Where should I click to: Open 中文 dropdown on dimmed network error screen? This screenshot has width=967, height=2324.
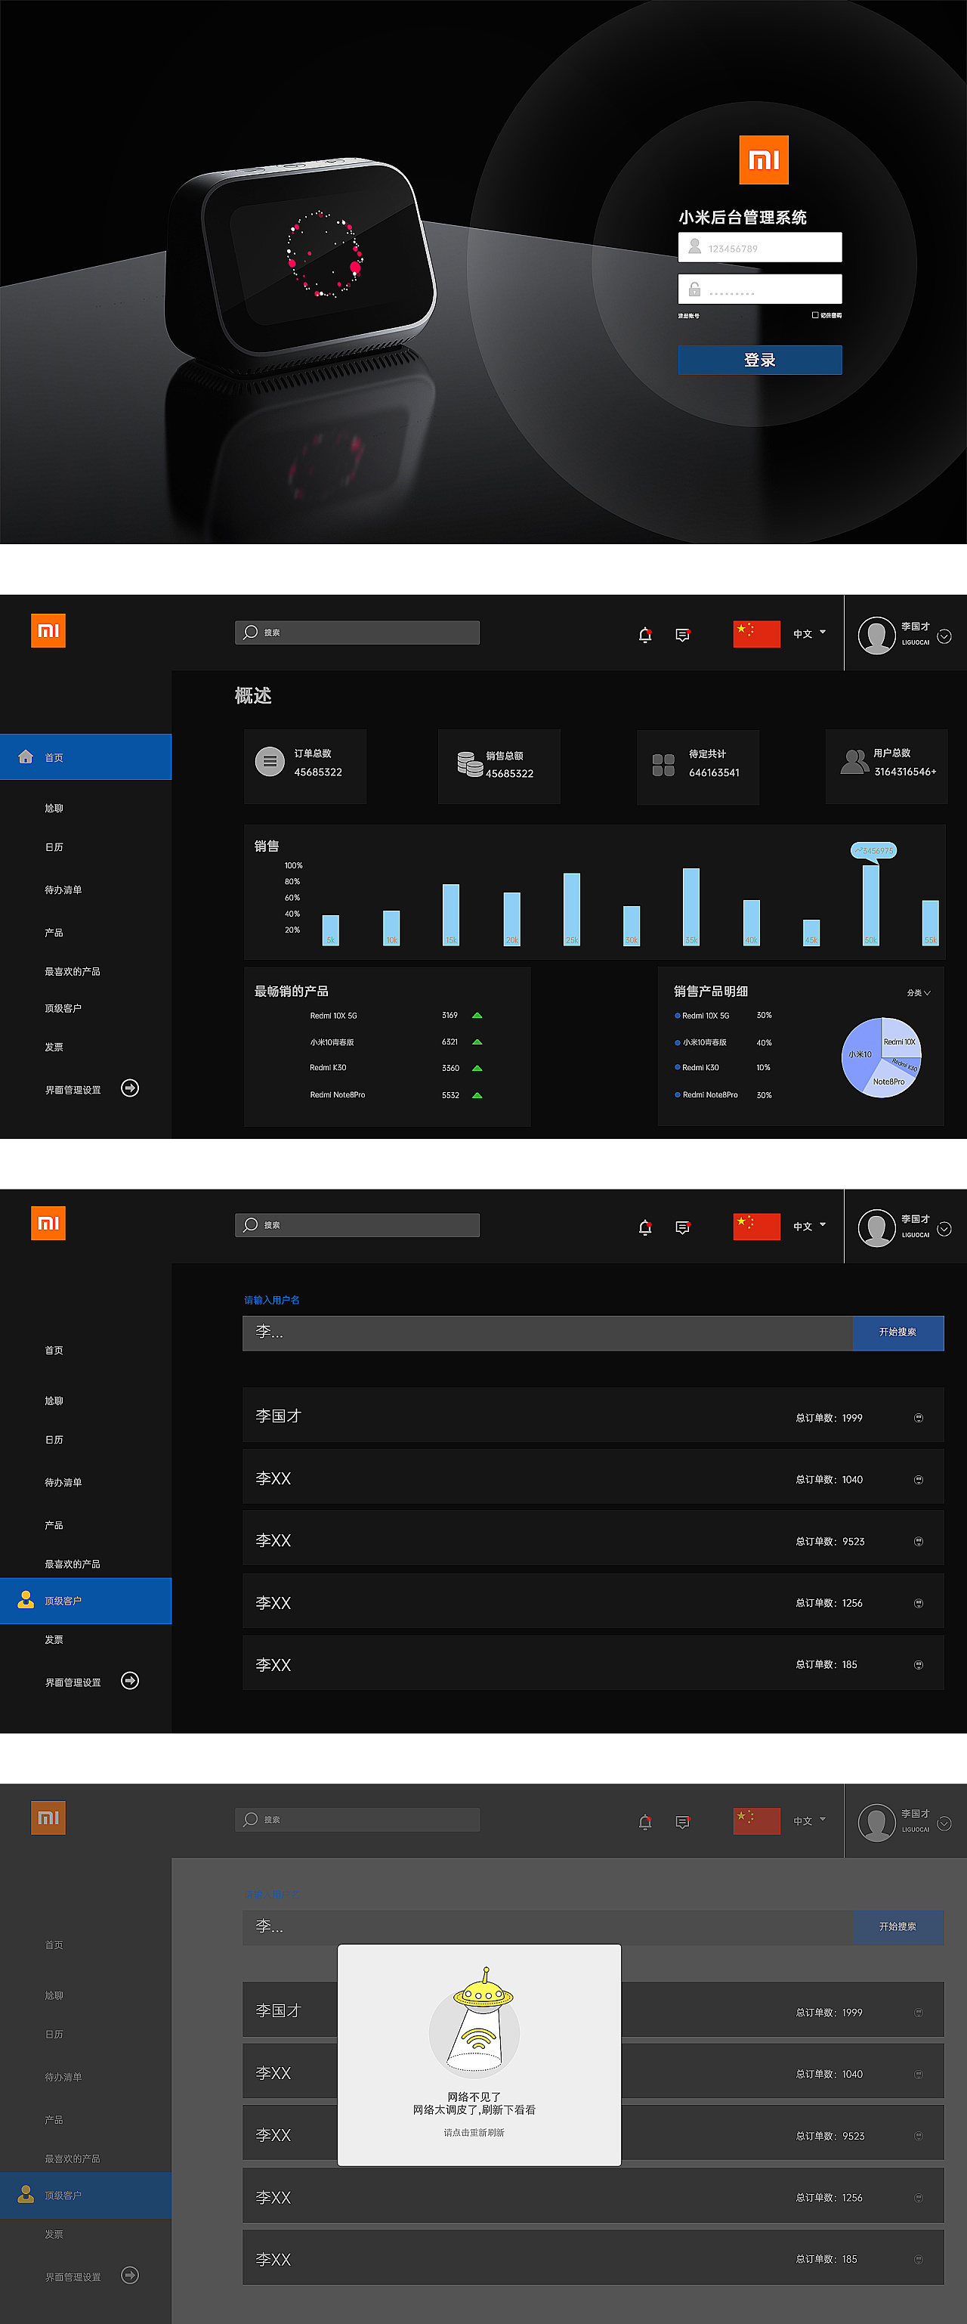tap(809, 1821)
